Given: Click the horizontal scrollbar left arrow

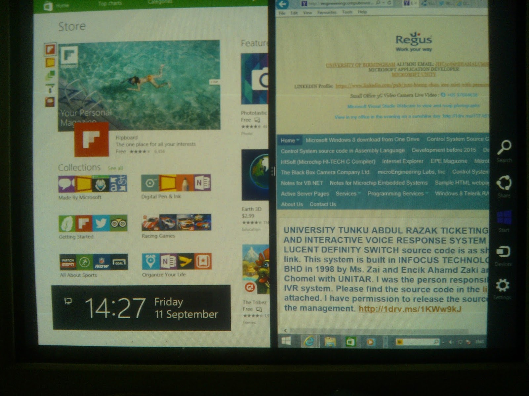Looking at the screenshot, I should click(x=286, y=330).
